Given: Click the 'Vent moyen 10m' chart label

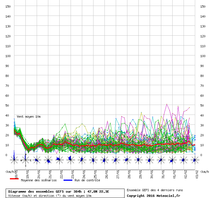Looking at the screenshot, I should click(x=29, y=117).
